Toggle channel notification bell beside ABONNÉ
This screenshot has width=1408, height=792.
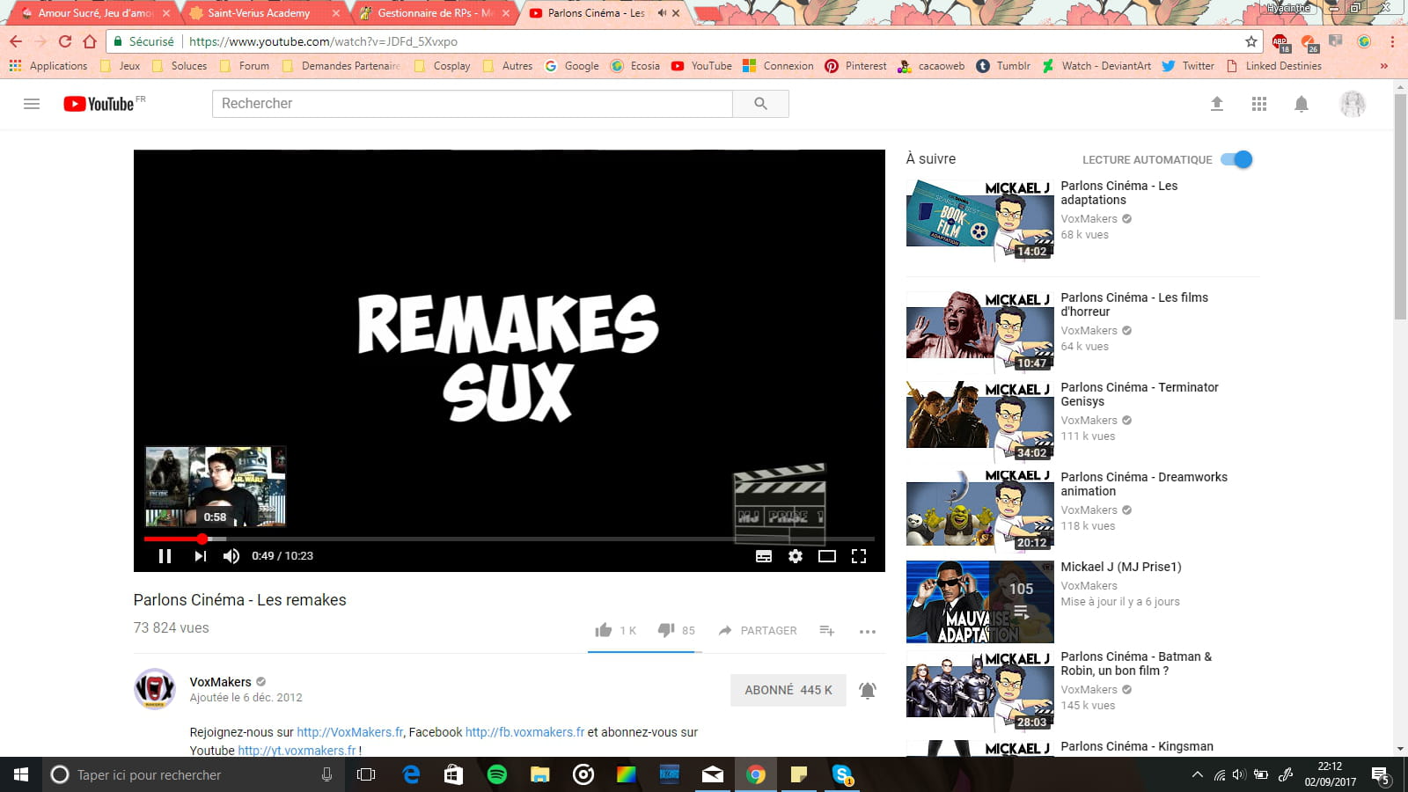point(868,690)
